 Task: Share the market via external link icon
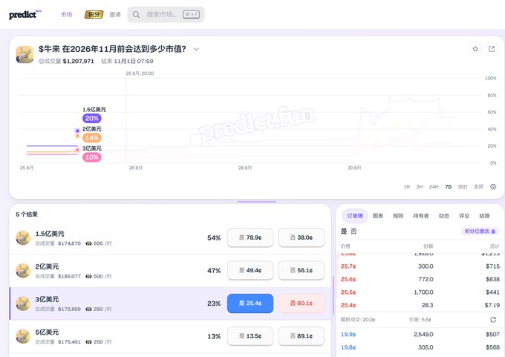point(492,49)
